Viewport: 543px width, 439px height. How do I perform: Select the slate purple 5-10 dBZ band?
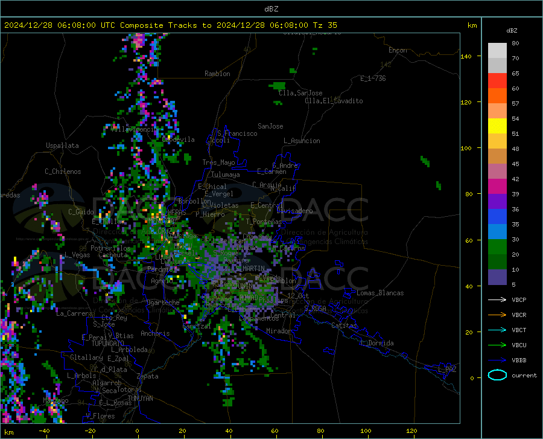(497, 277)
